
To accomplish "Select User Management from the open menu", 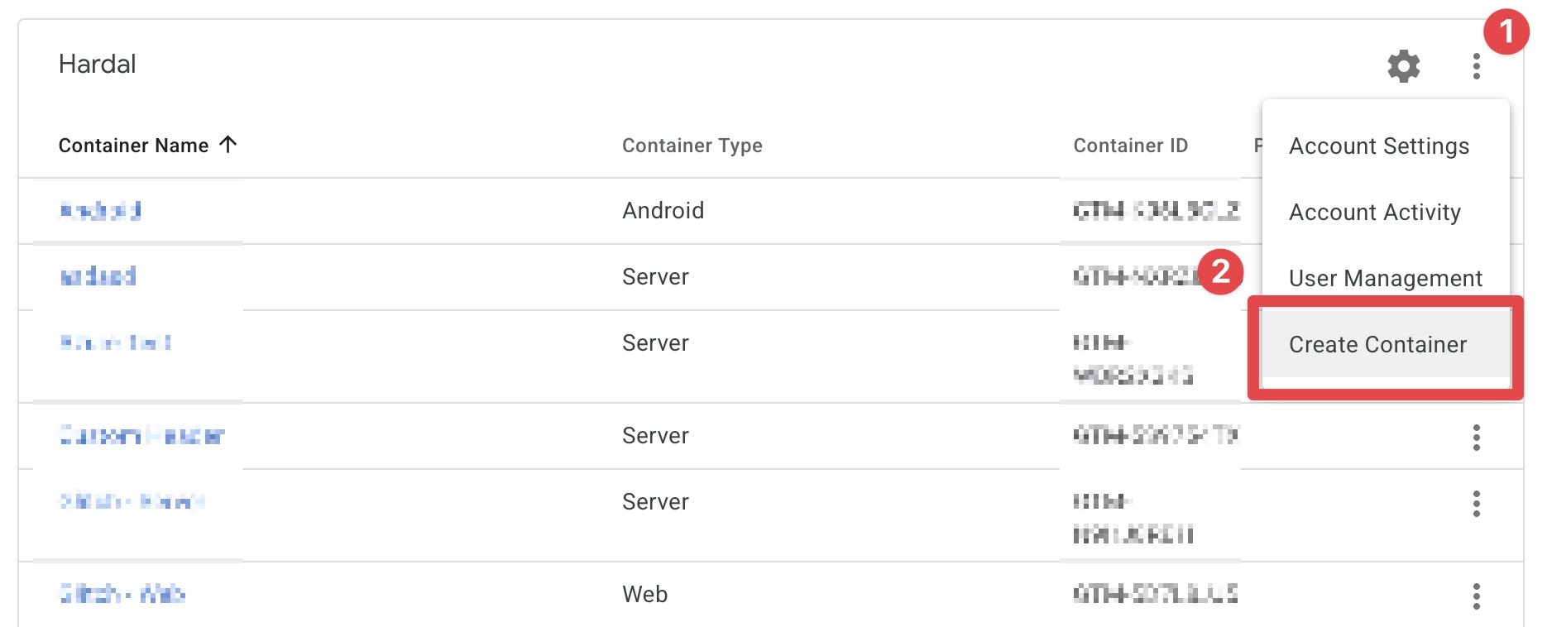I will (x=1385, y=279).
